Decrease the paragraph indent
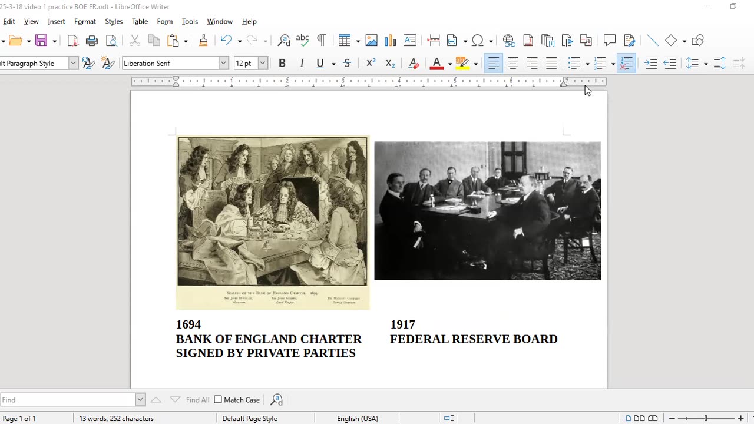Screen dimensions: 754x424 click(x=670, y=64)
